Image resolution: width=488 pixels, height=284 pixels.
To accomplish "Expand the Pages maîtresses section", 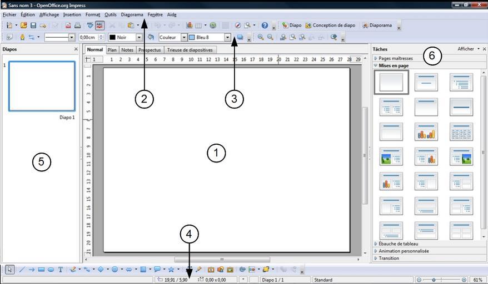I will tap(396, 58).
